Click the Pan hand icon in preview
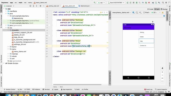The height and width of the screenshot is (96, 171). coord(162,68)
